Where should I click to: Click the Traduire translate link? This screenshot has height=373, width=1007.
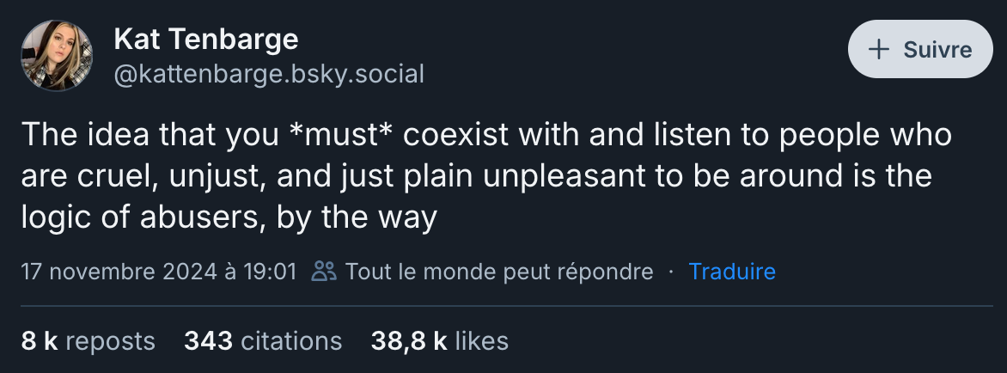tap(732, 272)
